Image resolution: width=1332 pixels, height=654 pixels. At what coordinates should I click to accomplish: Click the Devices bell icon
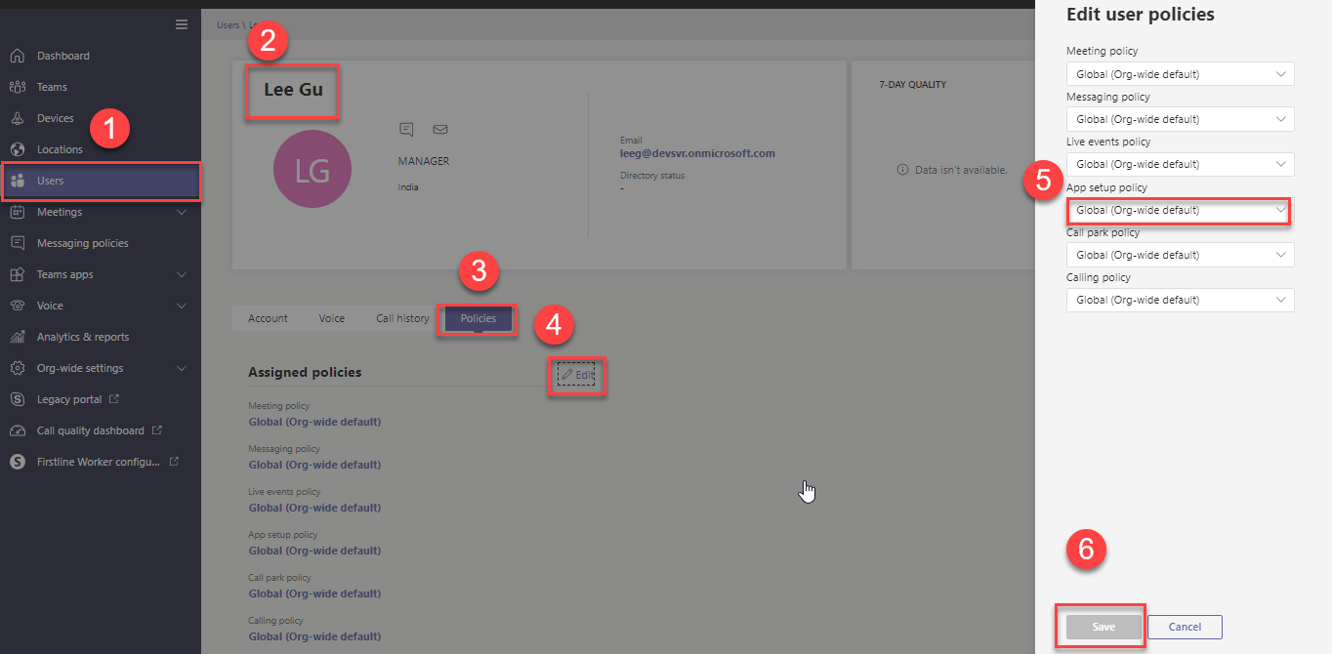click(x=17, y=118)
